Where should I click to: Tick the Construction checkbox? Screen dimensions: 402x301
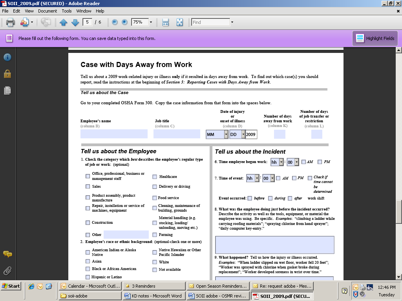coord(88,223)
